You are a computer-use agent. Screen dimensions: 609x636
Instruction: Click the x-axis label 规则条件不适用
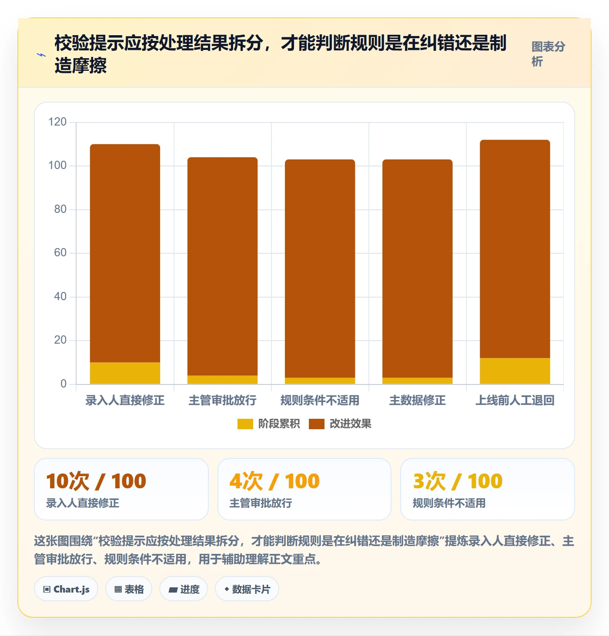(320, 400)
